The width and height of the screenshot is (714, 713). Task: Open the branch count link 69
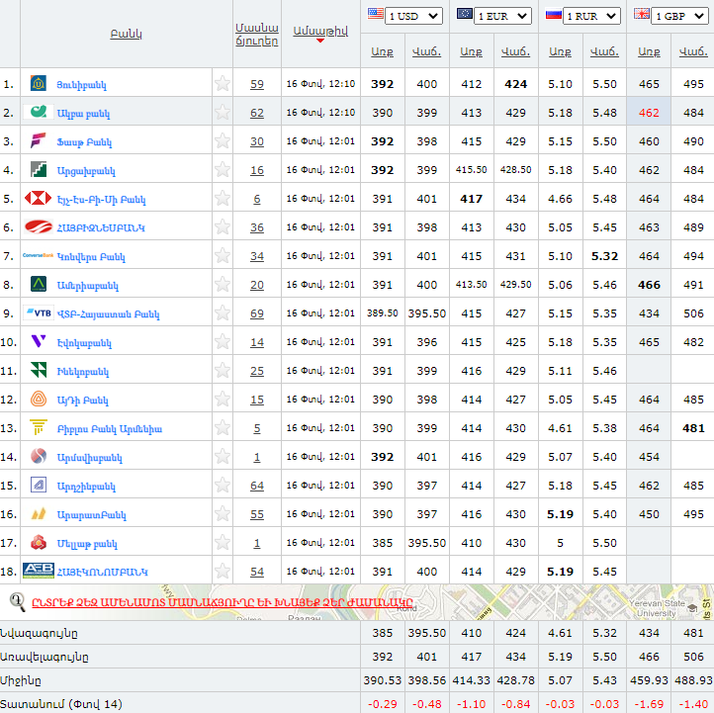pyautogui.click(x=257, y=313)
